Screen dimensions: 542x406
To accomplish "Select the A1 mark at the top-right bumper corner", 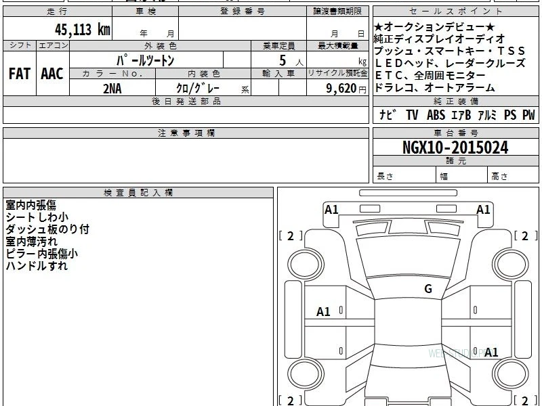I will [483, 210].
